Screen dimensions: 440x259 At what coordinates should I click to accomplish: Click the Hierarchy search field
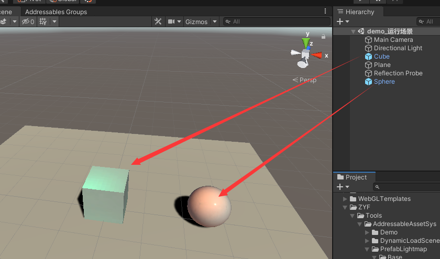pyautogui.click(x=428, y=21)
